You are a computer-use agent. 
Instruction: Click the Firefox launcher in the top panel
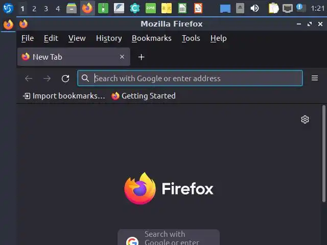(87, 8)
